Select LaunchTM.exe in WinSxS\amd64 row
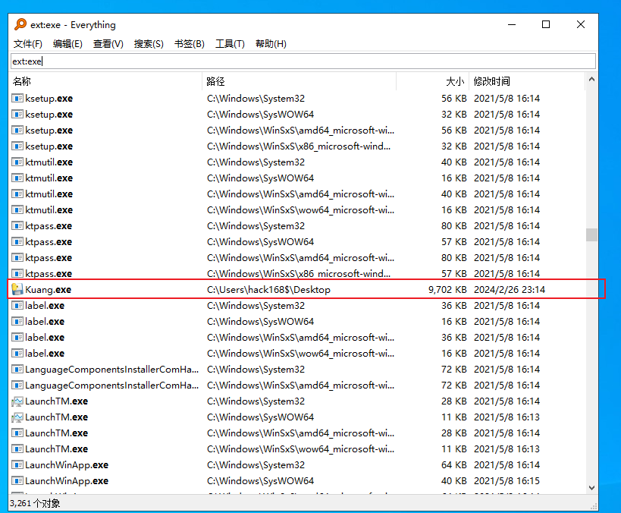 [x=57, y=433]
